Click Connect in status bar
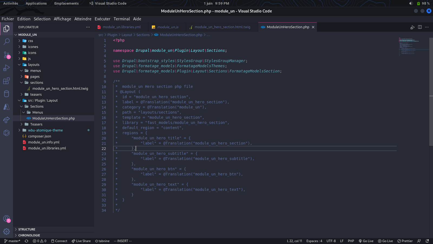This screenshot has width=433, height=244. pyautogui.click(x=59, y=241)
